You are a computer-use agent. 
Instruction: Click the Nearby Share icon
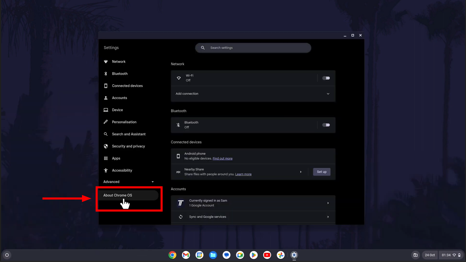pyautogui.click(x=178, y=172)
